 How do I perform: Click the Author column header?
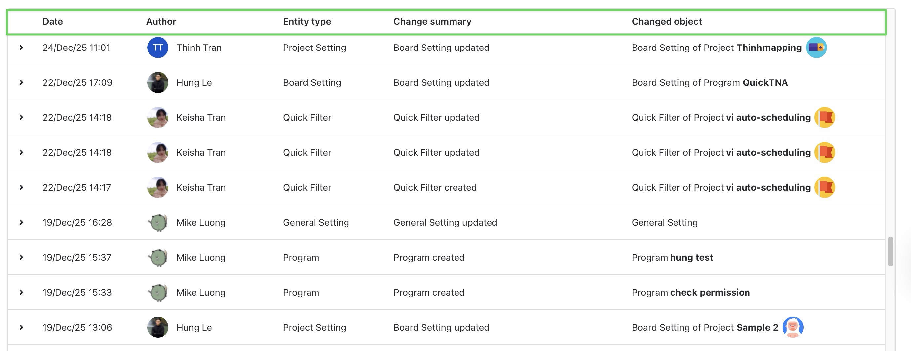[161, 21]
